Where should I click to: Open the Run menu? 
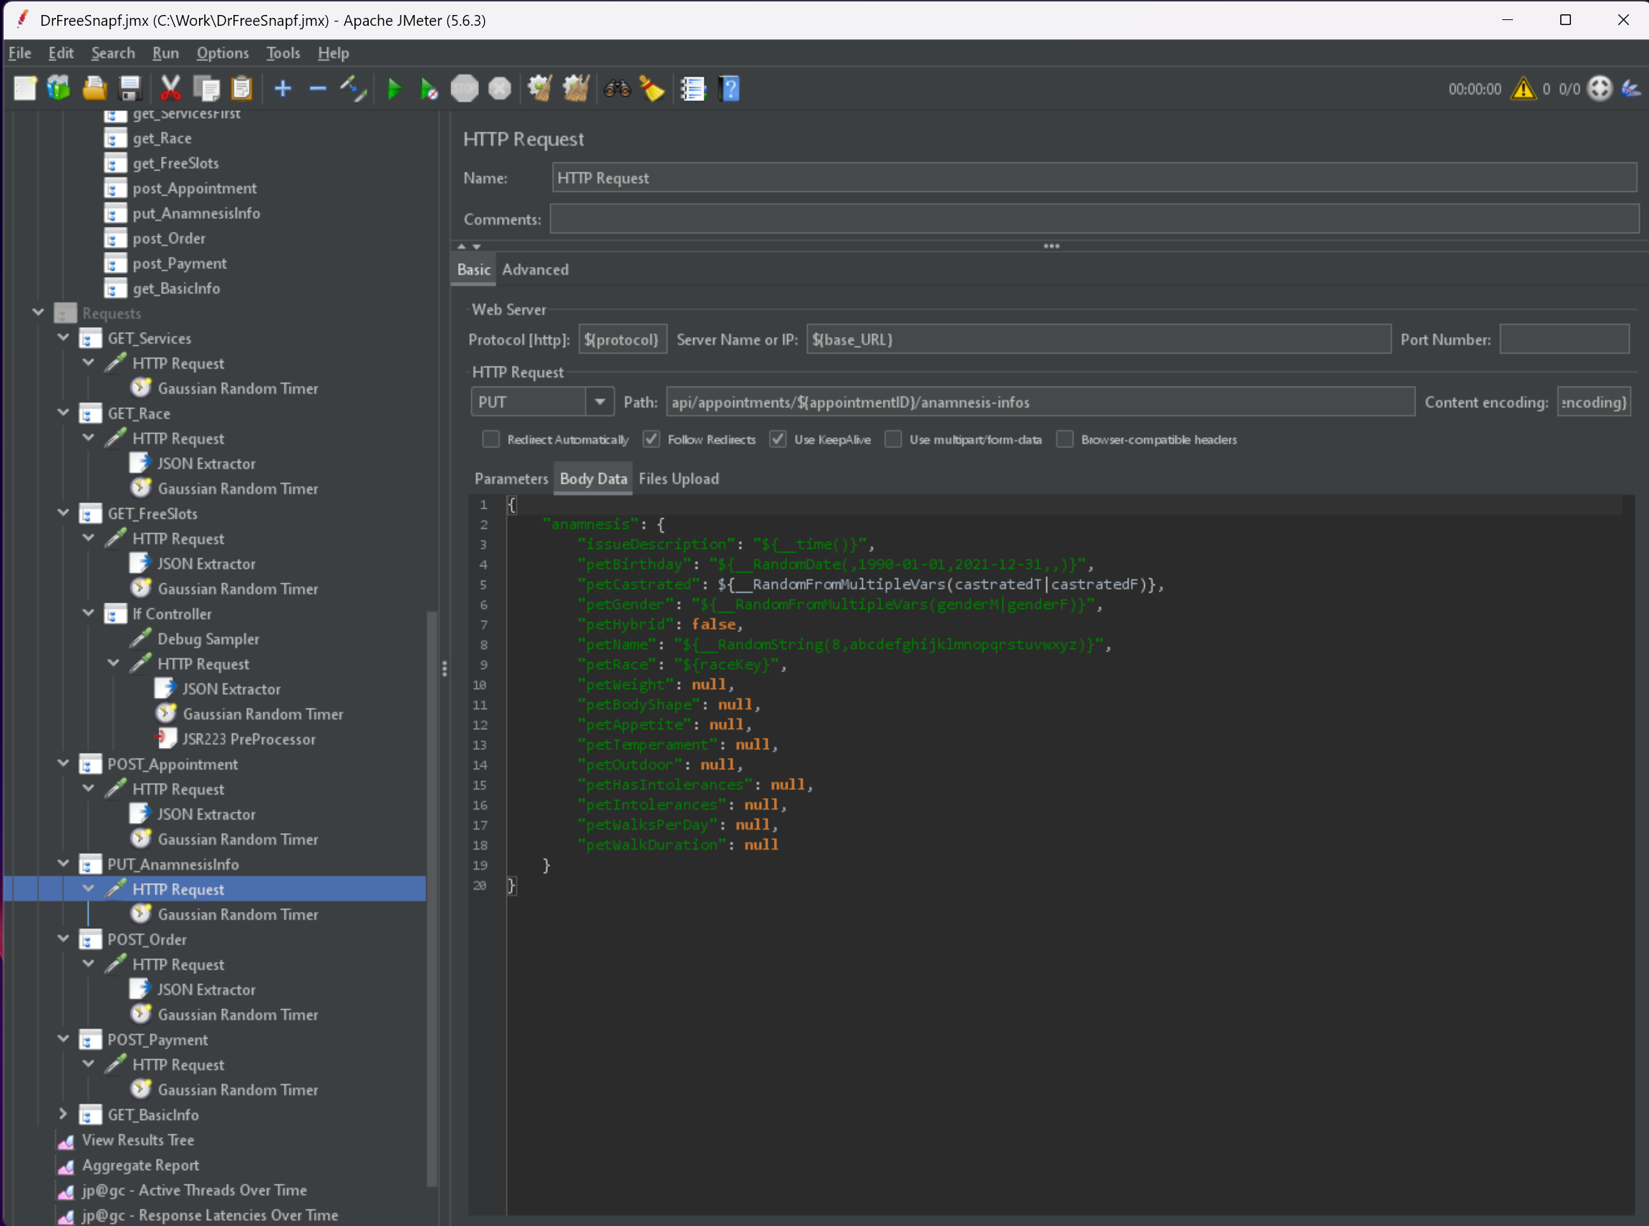pos(165,53)
